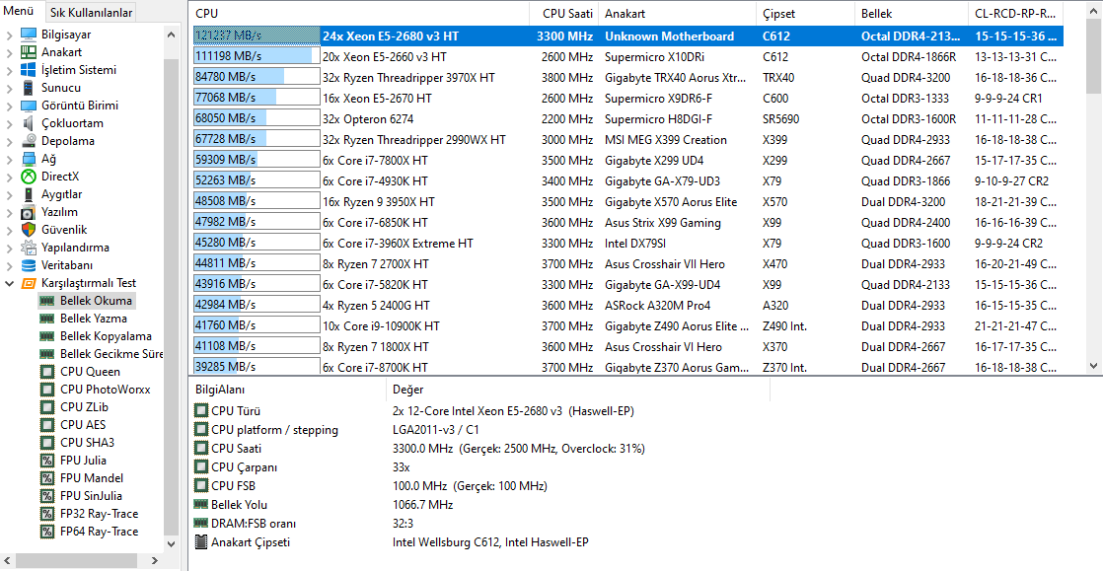Select Bellek Okuma benchmark item

coord(86,300)
